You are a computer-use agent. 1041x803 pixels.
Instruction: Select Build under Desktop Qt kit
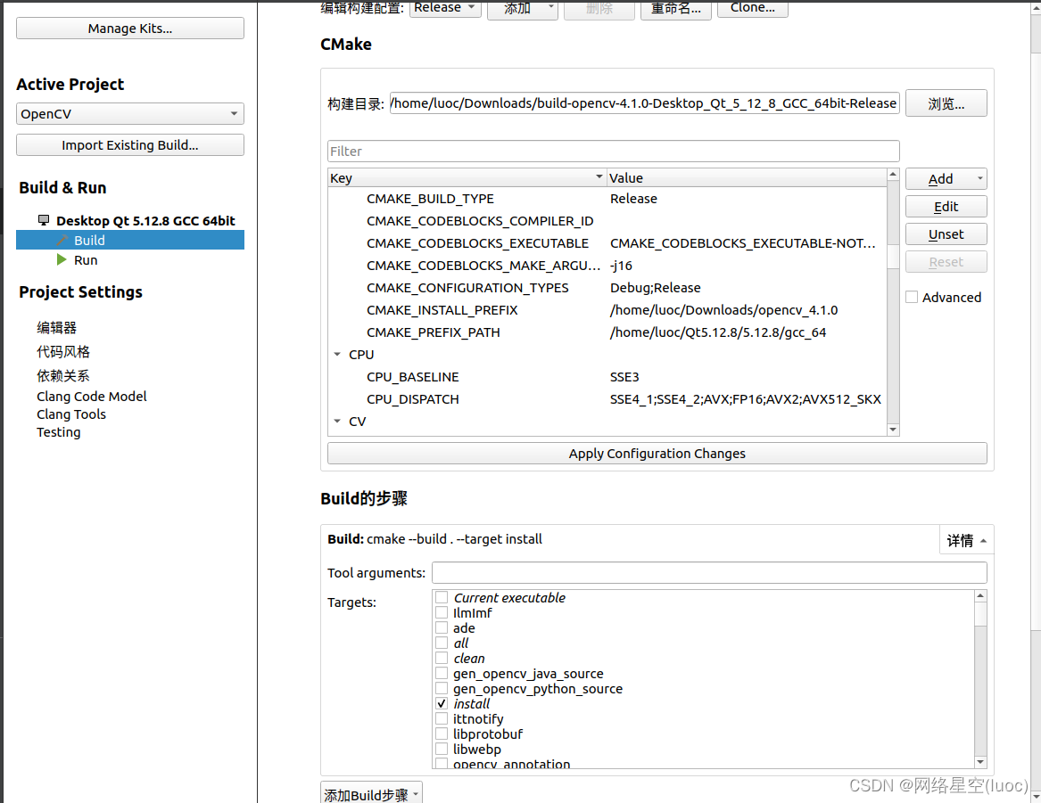[x=130, y=240]
